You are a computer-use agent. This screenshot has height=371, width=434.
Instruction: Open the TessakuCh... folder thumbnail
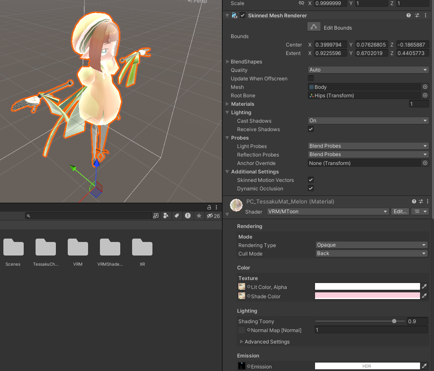pyautogui.click(x=46, y=247)
